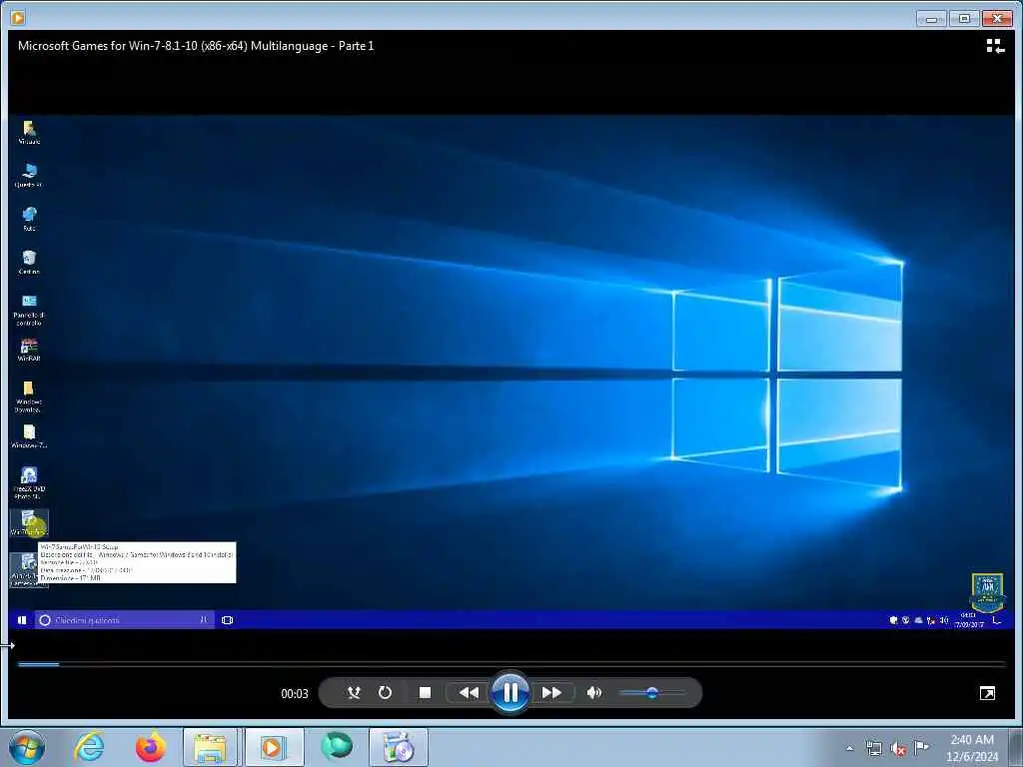Click the Previous rewind button
This screenshot has height=767, width=1023.
[468, 693]
